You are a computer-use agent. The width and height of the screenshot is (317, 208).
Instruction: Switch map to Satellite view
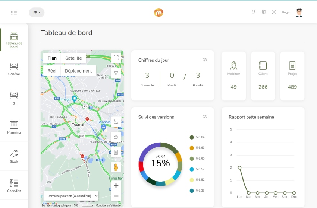tap(73, 58)
